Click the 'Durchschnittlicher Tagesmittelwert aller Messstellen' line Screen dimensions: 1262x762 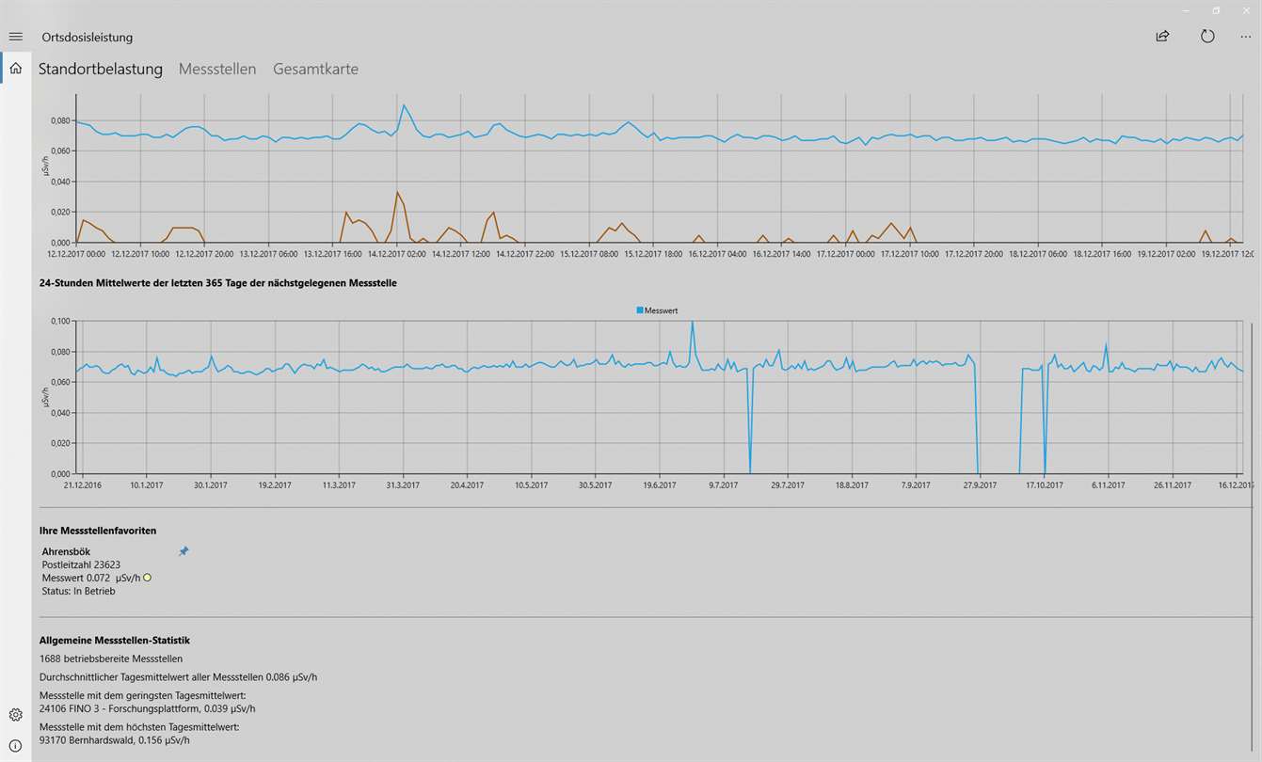(x=179, y=676)
